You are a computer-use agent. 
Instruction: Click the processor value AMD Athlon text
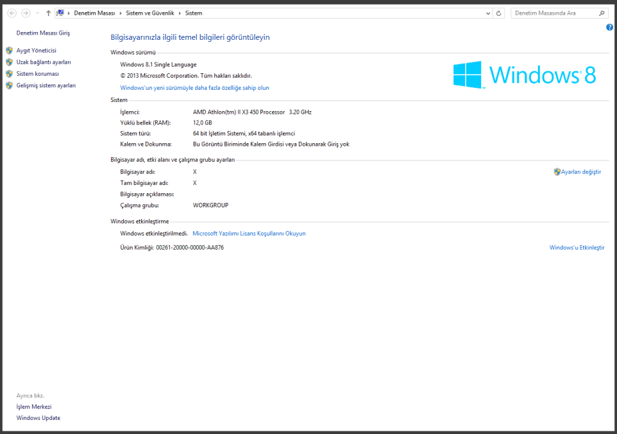coord(252,112)
